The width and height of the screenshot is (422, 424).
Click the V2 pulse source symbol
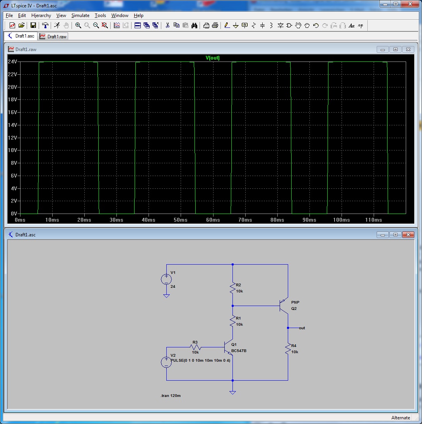click(166, 362)
